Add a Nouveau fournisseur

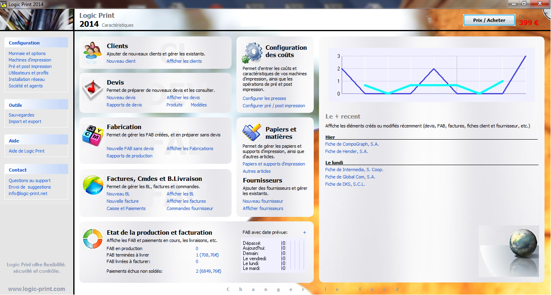[263, 201]
